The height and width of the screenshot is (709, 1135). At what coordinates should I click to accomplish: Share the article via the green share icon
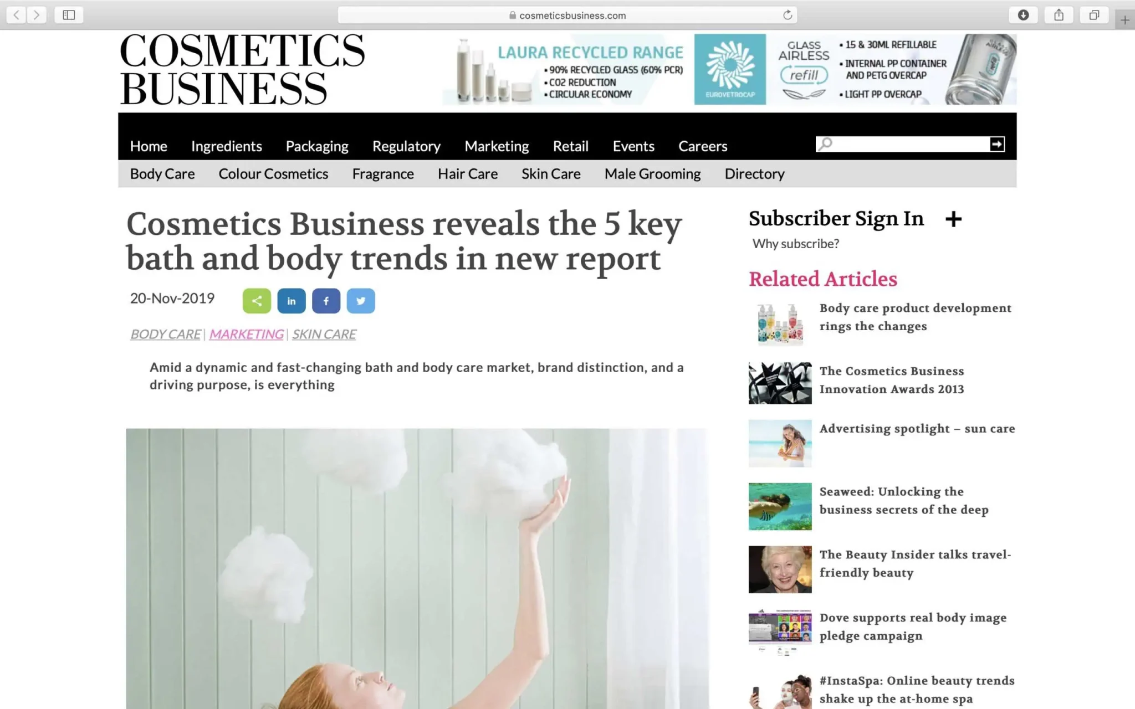pos(257,301)
